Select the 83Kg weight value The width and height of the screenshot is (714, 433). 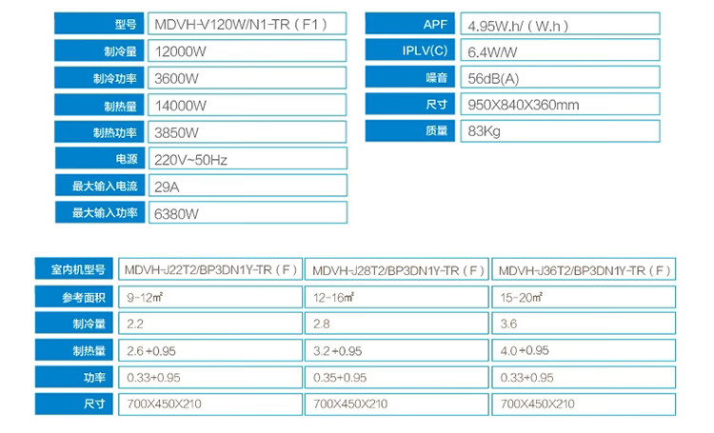(x=560, y=130)
